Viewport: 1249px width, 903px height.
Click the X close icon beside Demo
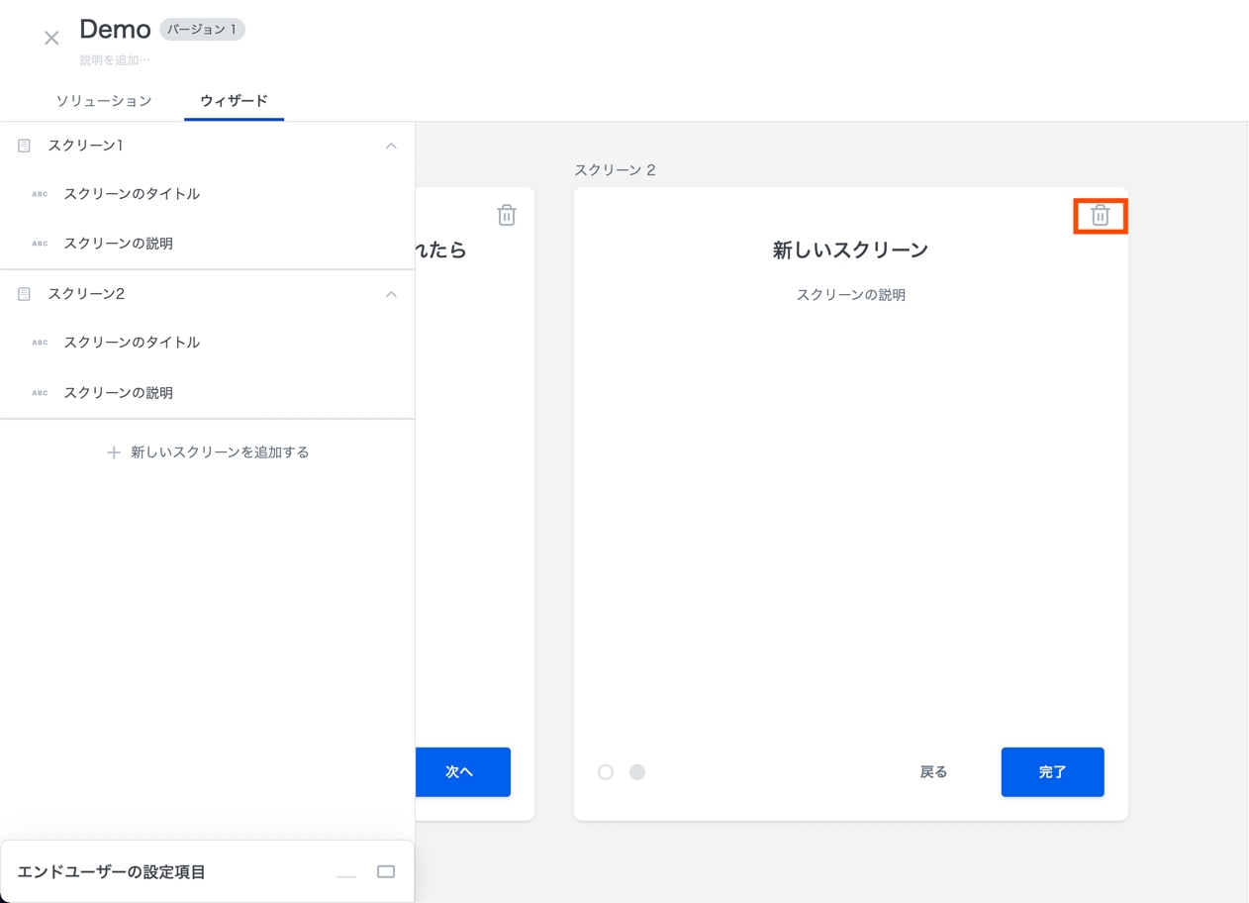(x=51, y=39)
